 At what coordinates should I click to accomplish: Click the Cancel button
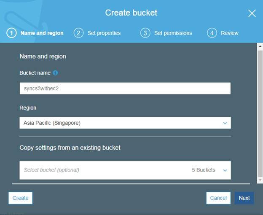click(x=218, y=198)
